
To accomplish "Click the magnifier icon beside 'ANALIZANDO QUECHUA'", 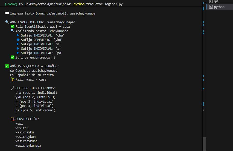I will click(x=7, y=22).
